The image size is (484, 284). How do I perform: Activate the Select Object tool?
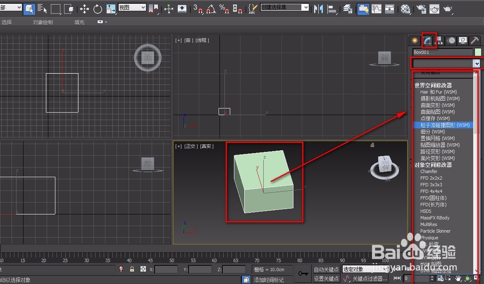pos(29,9)
